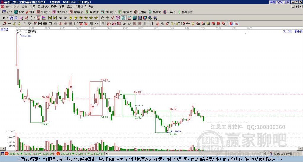Switch to K线 chart view
Screen dimensions: 303x162
tap(30, 12)
